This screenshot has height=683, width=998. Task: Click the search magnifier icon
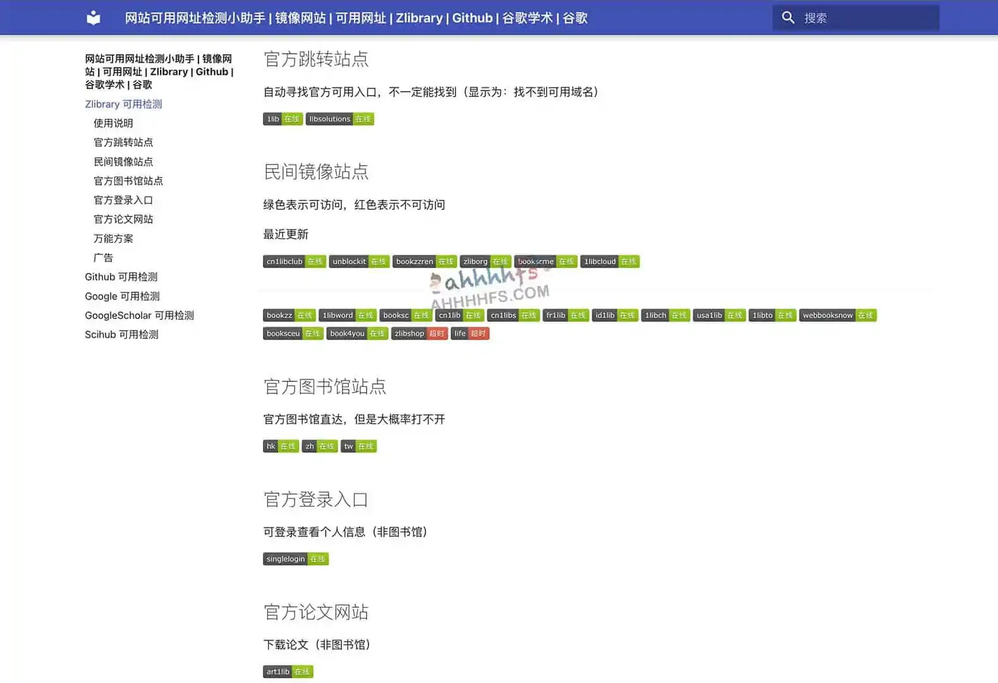pyautogui.click(x=788, y=18)
